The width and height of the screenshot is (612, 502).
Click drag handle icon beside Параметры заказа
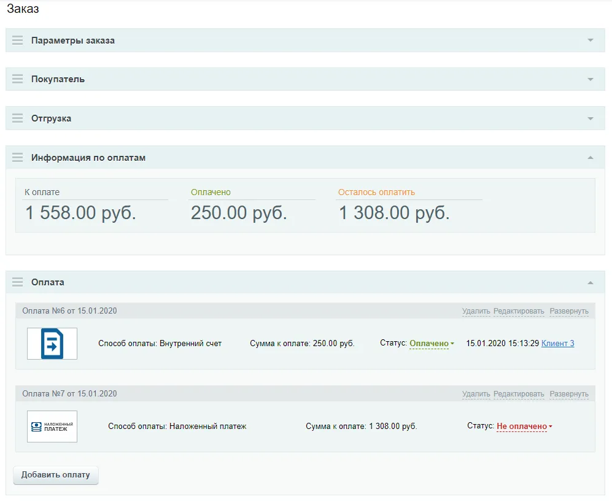(17, 41)
